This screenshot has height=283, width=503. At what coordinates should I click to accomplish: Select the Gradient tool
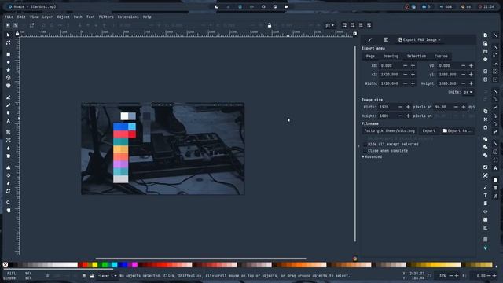coord(9,132)
